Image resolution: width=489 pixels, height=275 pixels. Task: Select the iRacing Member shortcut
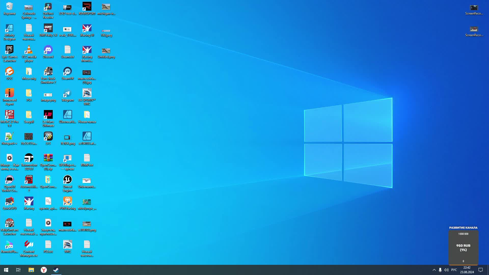[87, 54]
